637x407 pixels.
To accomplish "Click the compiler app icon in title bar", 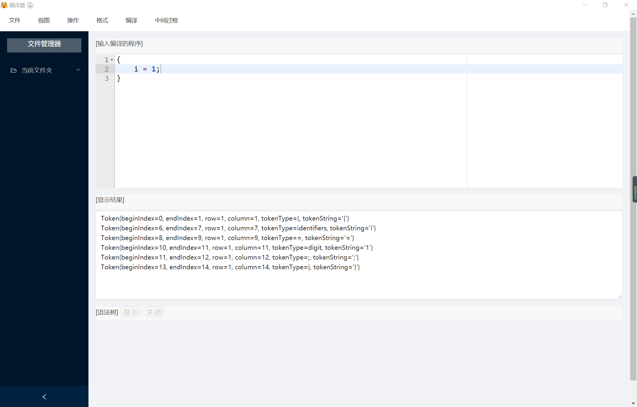I will click(4, 5).
